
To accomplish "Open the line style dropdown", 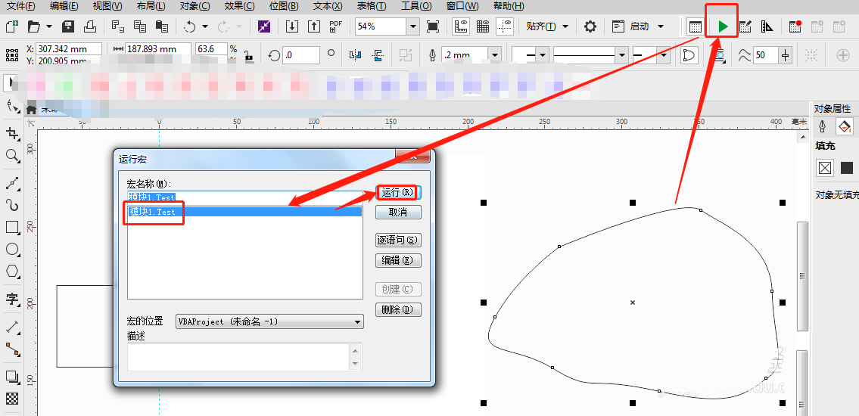I will point(622,54).
